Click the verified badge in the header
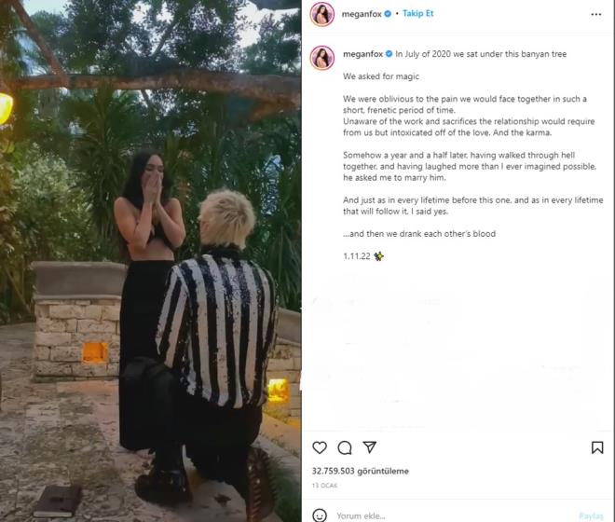615x522 pixels. (x=388, y=14)
